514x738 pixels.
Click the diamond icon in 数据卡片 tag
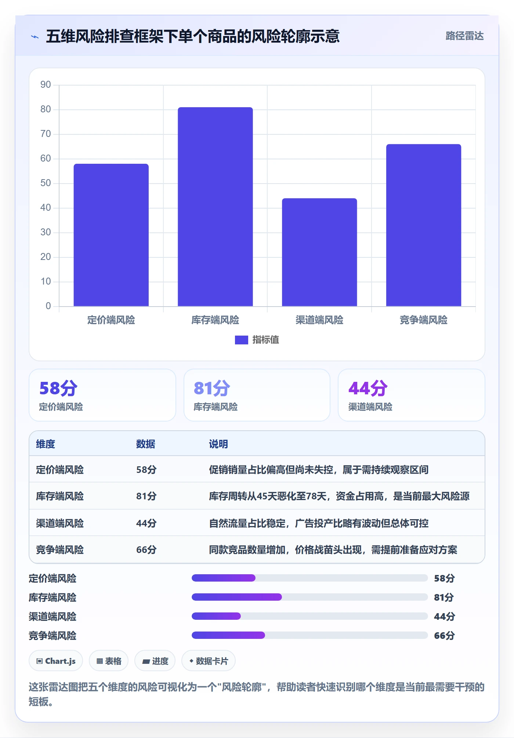tap(191, 661)
